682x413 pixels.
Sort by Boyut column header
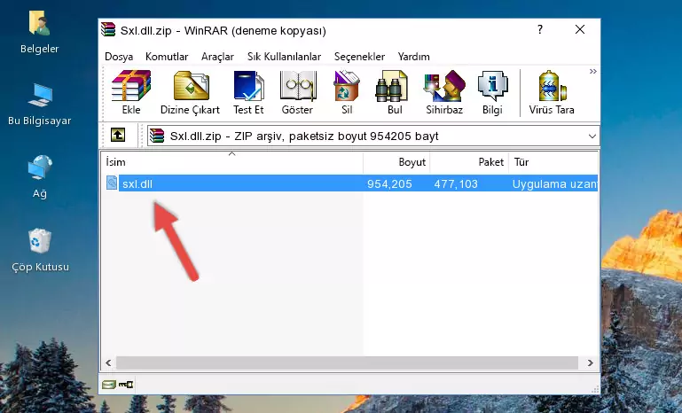click(396, 161)
